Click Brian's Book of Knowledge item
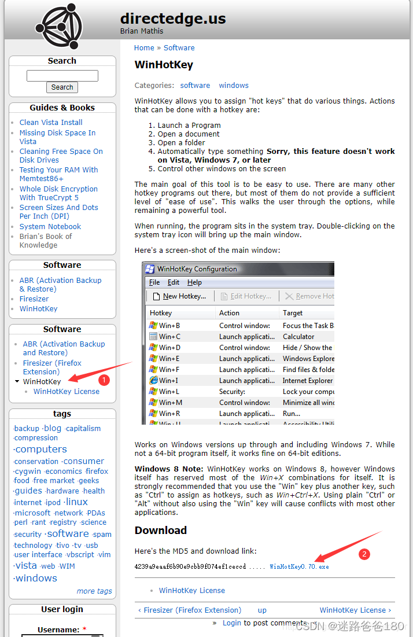This screenshot has height=637, width=413. click(x=46, y=241)
